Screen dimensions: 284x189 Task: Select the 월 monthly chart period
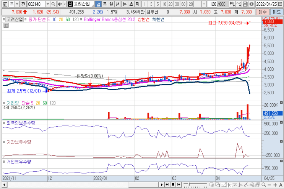pyautogui.click(x=111, y=4)
